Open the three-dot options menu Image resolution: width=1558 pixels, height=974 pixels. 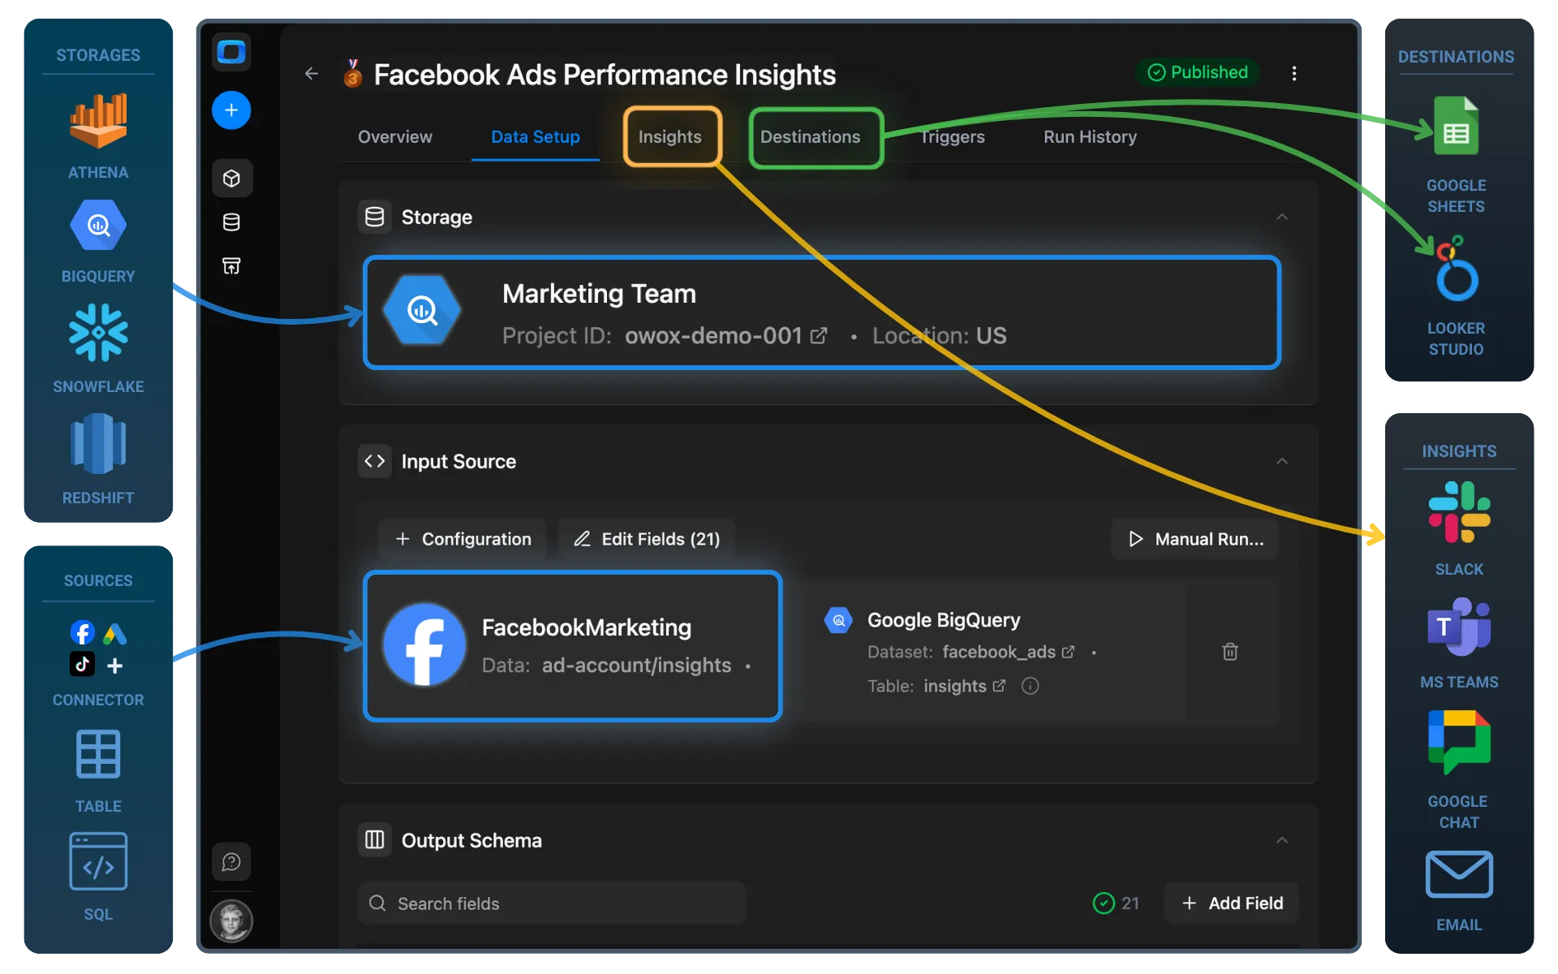click(x=1294, y=73)
